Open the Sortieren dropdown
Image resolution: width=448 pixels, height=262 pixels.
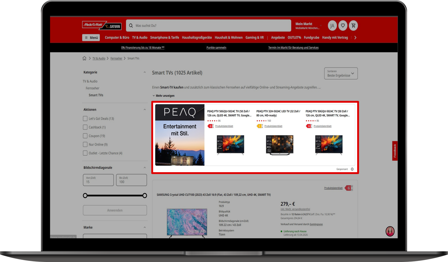[341, 73]
